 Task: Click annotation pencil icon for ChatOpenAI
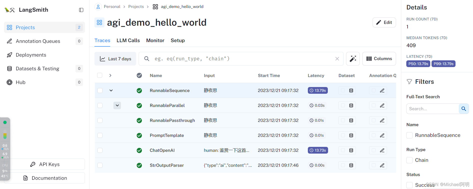382,150
